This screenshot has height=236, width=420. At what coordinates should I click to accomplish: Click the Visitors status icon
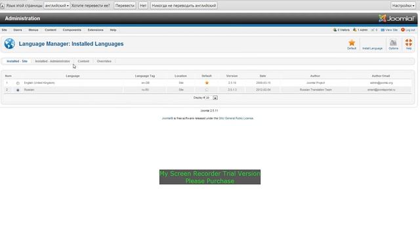[335, 30]
